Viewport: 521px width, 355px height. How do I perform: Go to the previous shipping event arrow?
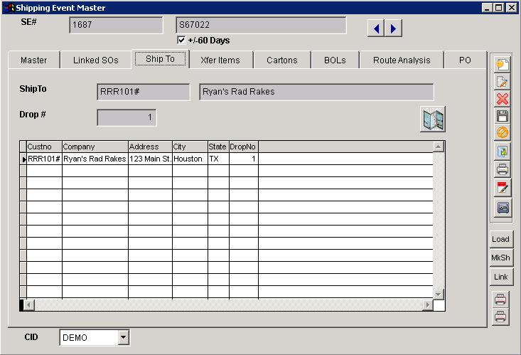tap(376, 28)
